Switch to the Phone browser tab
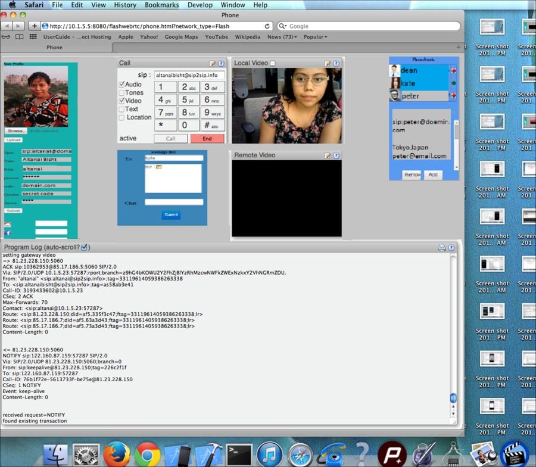Image resolution: width=536 pixels, height=467 pixels. (54, 47)
